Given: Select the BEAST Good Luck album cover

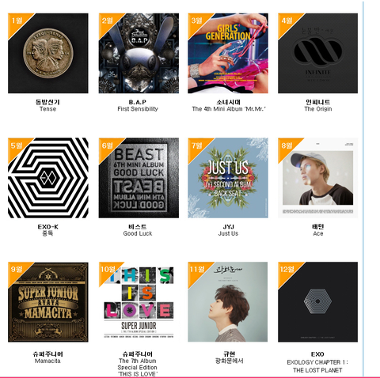Looking at the screenshot, I should point(139,178).
